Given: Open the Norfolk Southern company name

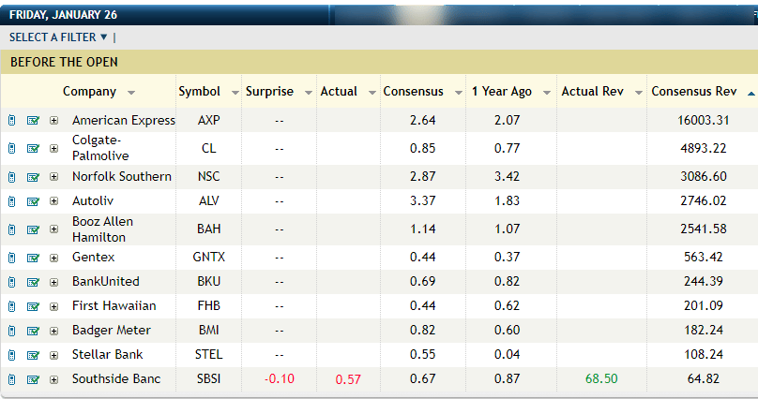Looking at the screenshot, I should coord(122,177).
